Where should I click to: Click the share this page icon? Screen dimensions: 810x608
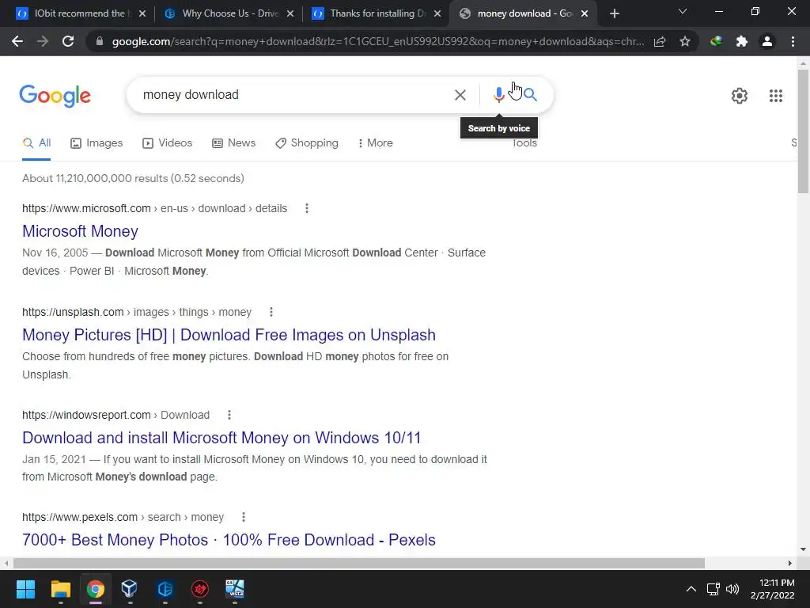coord(660,41)
